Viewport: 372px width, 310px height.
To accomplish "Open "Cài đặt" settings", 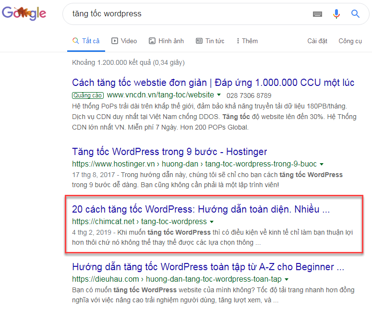I will (x=317, y=41).
